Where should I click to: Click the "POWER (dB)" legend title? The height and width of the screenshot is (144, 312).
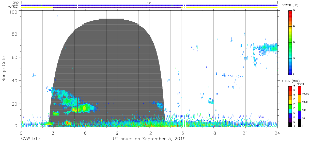pos(290,5)
